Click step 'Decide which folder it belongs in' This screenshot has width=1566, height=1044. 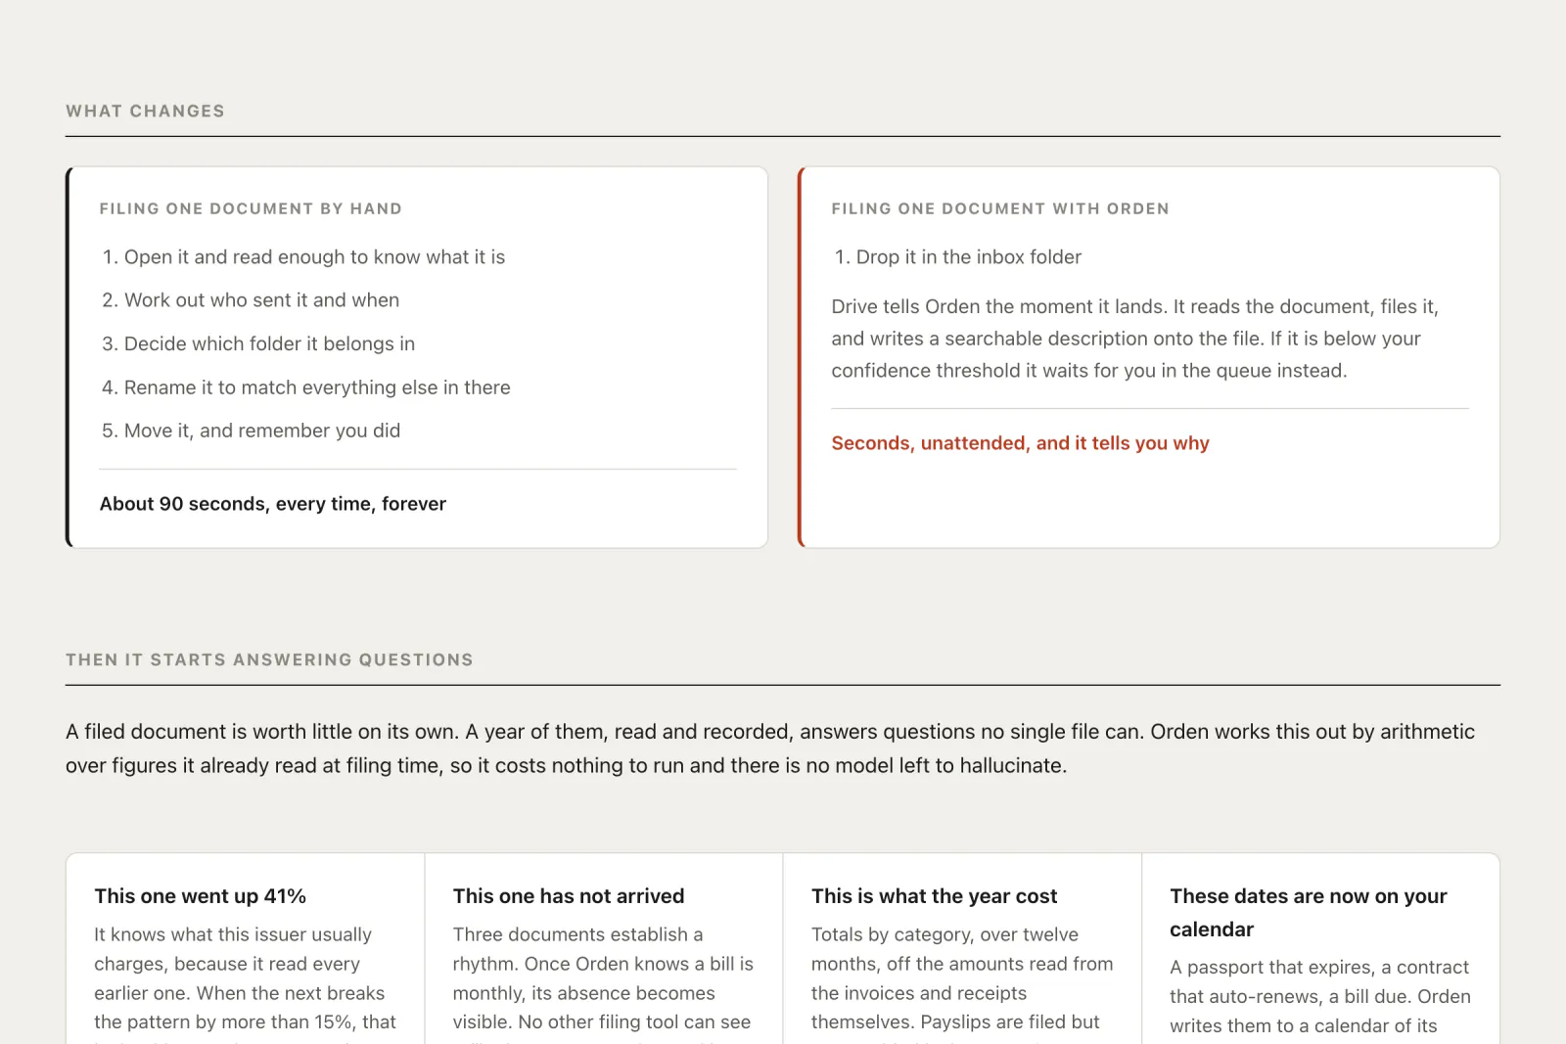point(269,343)
